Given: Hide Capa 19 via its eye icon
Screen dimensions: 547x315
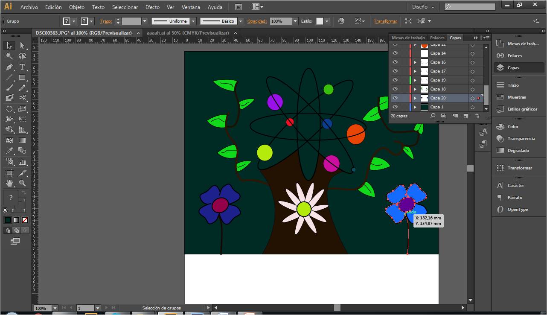Looking at the screenshot, I should tap(395, 80).
